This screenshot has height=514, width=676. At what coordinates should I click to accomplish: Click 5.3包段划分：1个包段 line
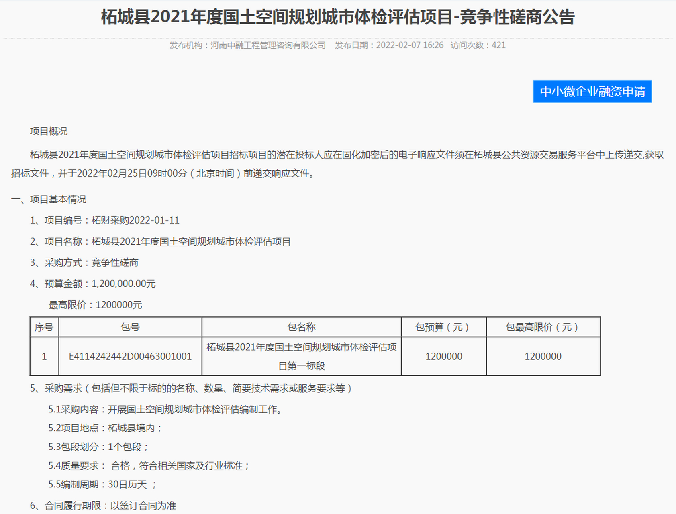click(x=99, y=447)
